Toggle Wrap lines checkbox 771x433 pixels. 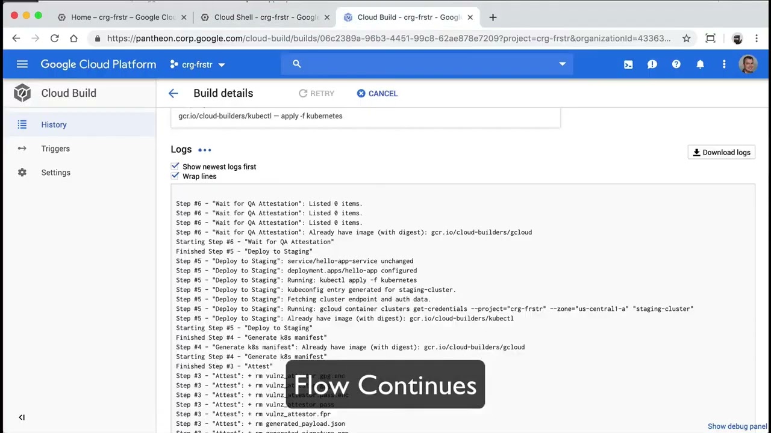point(175,176)
